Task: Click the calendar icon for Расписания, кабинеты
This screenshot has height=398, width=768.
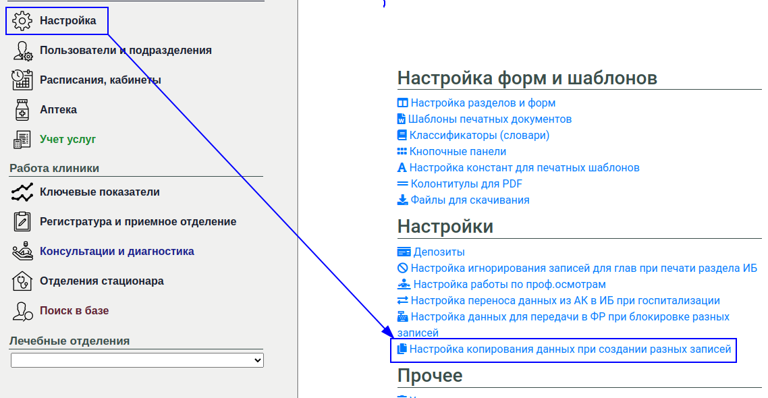Action: 22,80
